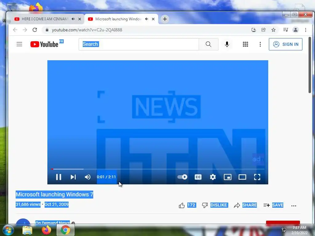315x236 pixels.
Task: Mute the video player volume
Action: (88, 177)
